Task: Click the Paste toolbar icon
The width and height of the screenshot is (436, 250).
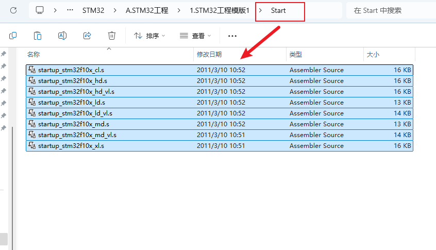Action: (38, 36)
